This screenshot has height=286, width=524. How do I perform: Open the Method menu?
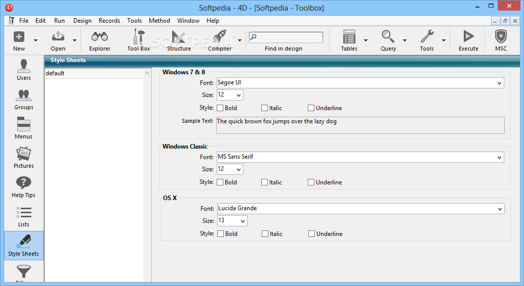159,21
